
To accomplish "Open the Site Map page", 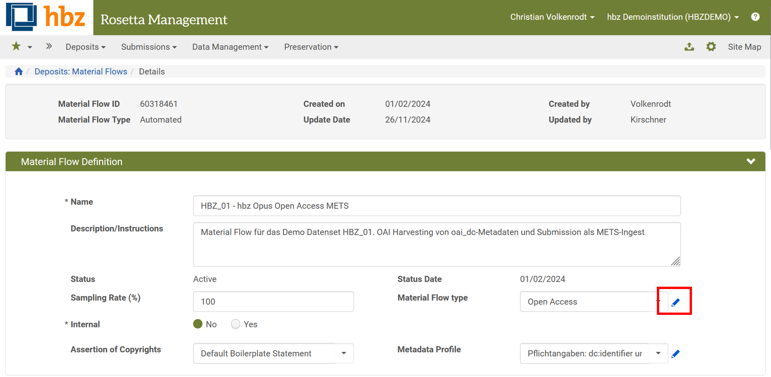I will point(744,46).
